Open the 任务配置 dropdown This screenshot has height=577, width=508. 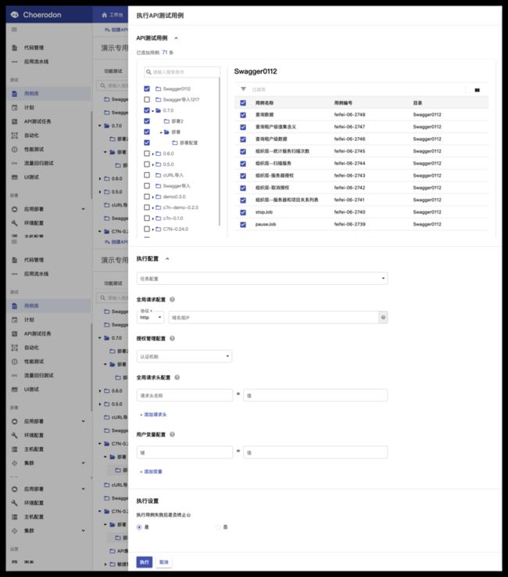[x=261, y=278]
